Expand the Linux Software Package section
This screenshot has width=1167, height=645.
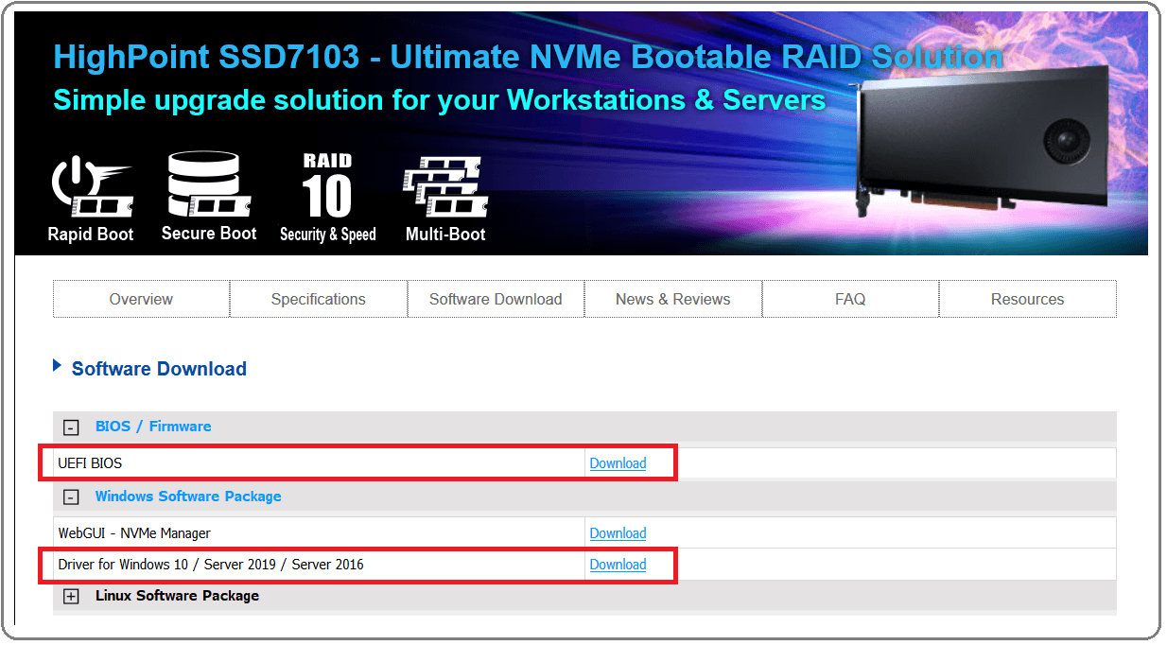(71, 597)
